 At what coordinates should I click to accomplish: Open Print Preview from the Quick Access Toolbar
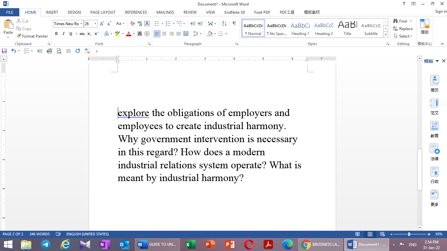click(x=59, y=51)
